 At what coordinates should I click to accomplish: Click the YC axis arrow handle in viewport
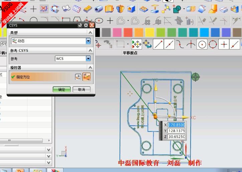[156, 88]
